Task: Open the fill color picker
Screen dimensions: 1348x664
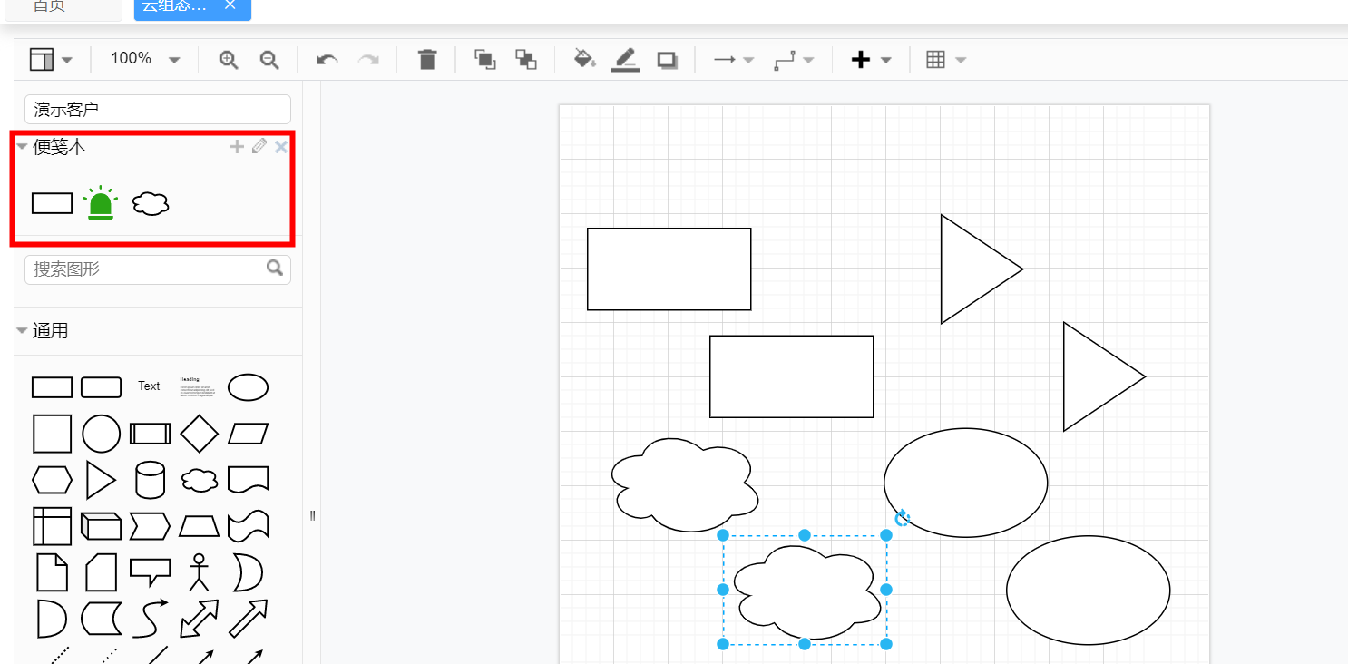Action: point(584,60)
